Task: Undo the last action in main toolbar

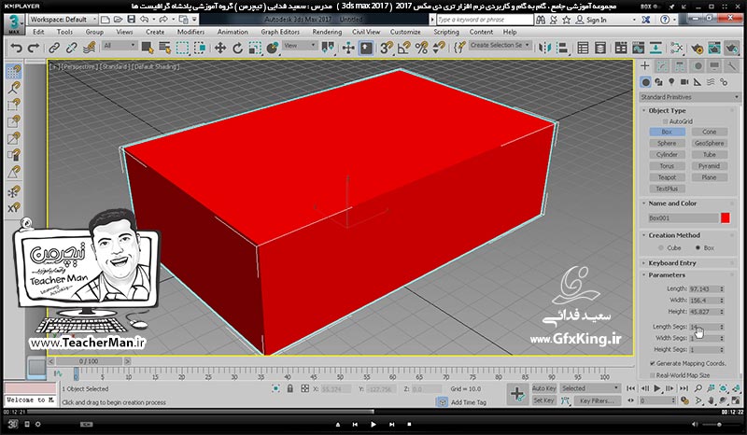Action: point(16,49)
